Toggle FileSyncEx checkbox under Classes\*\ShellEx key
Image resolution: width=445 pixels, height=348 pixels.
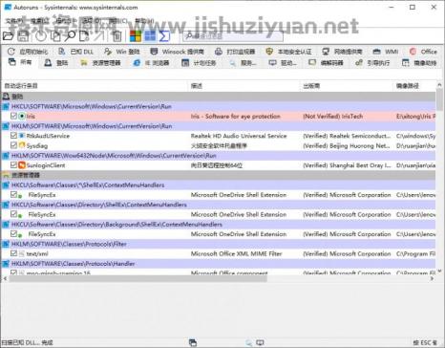point(13,194)
